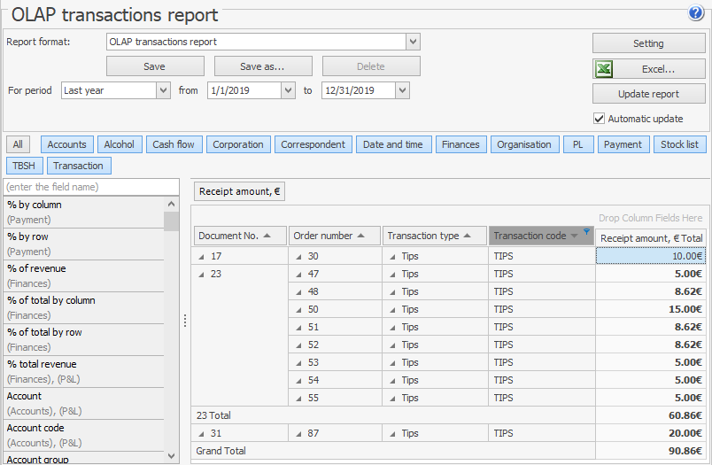Click the Update report button
712x465 pixels.
[648, 94]
